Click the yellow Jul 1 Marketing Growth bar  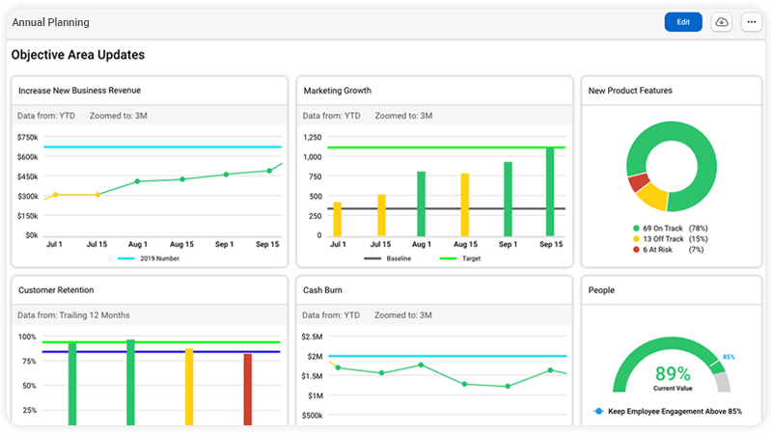click(337, 219)
